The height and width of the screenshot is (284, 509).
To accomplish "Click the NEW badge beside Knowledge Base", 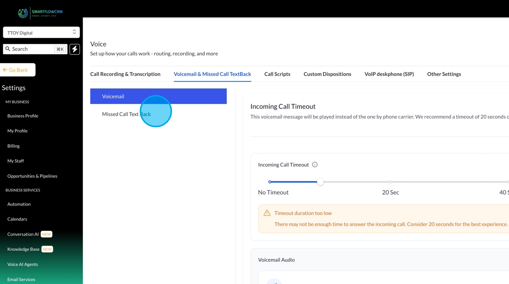I will 47,249.
